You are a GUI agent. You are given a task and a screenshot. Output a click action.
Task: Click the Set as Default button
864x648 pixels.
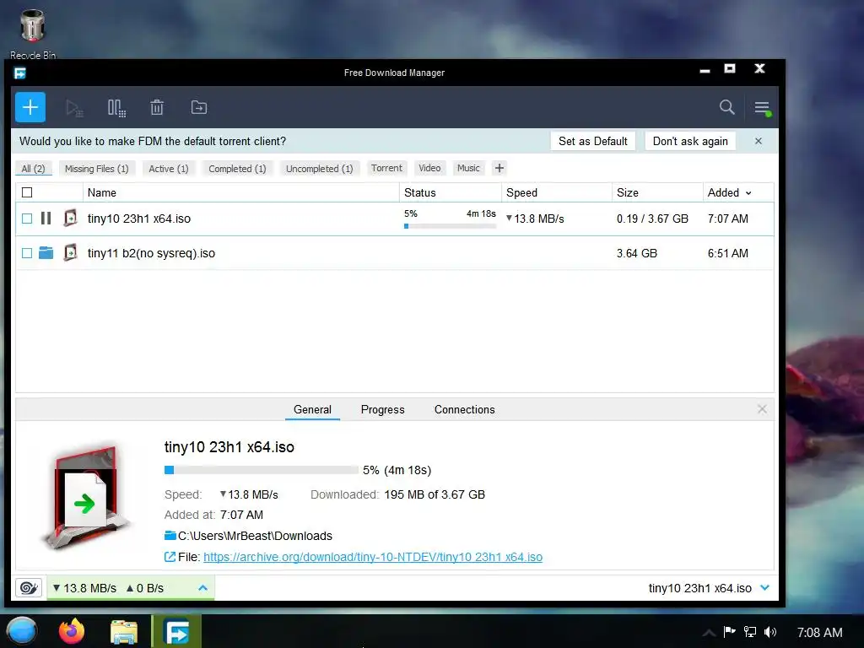point(593,141)
